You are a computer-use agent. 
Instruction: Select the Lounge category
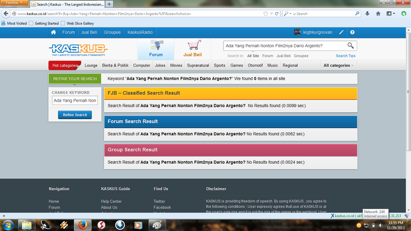point(91,65)
